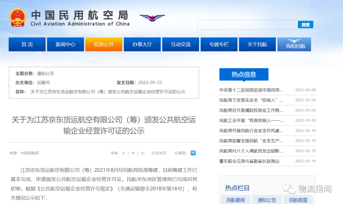Select medium font size 中
The width and height of the screenshot is (343, 204).
pos(133,153)
